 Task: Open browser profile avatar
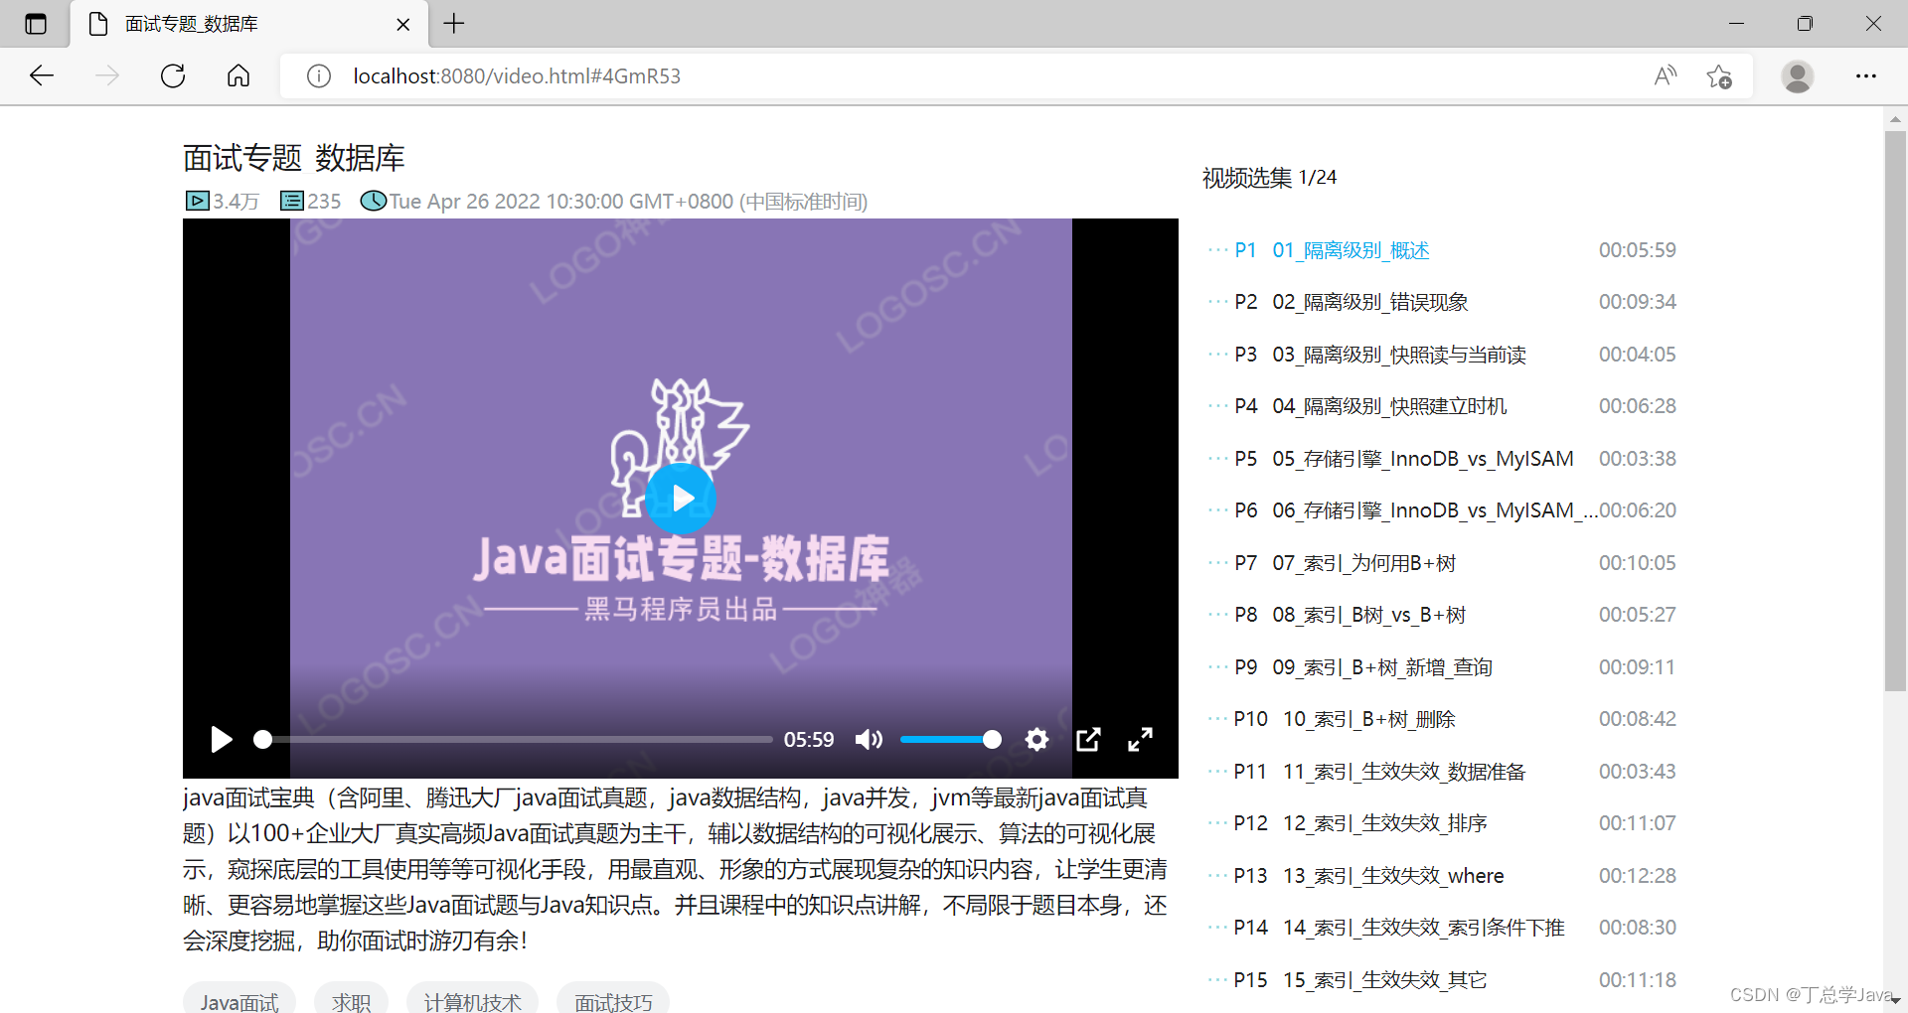tap(1797, 76)
